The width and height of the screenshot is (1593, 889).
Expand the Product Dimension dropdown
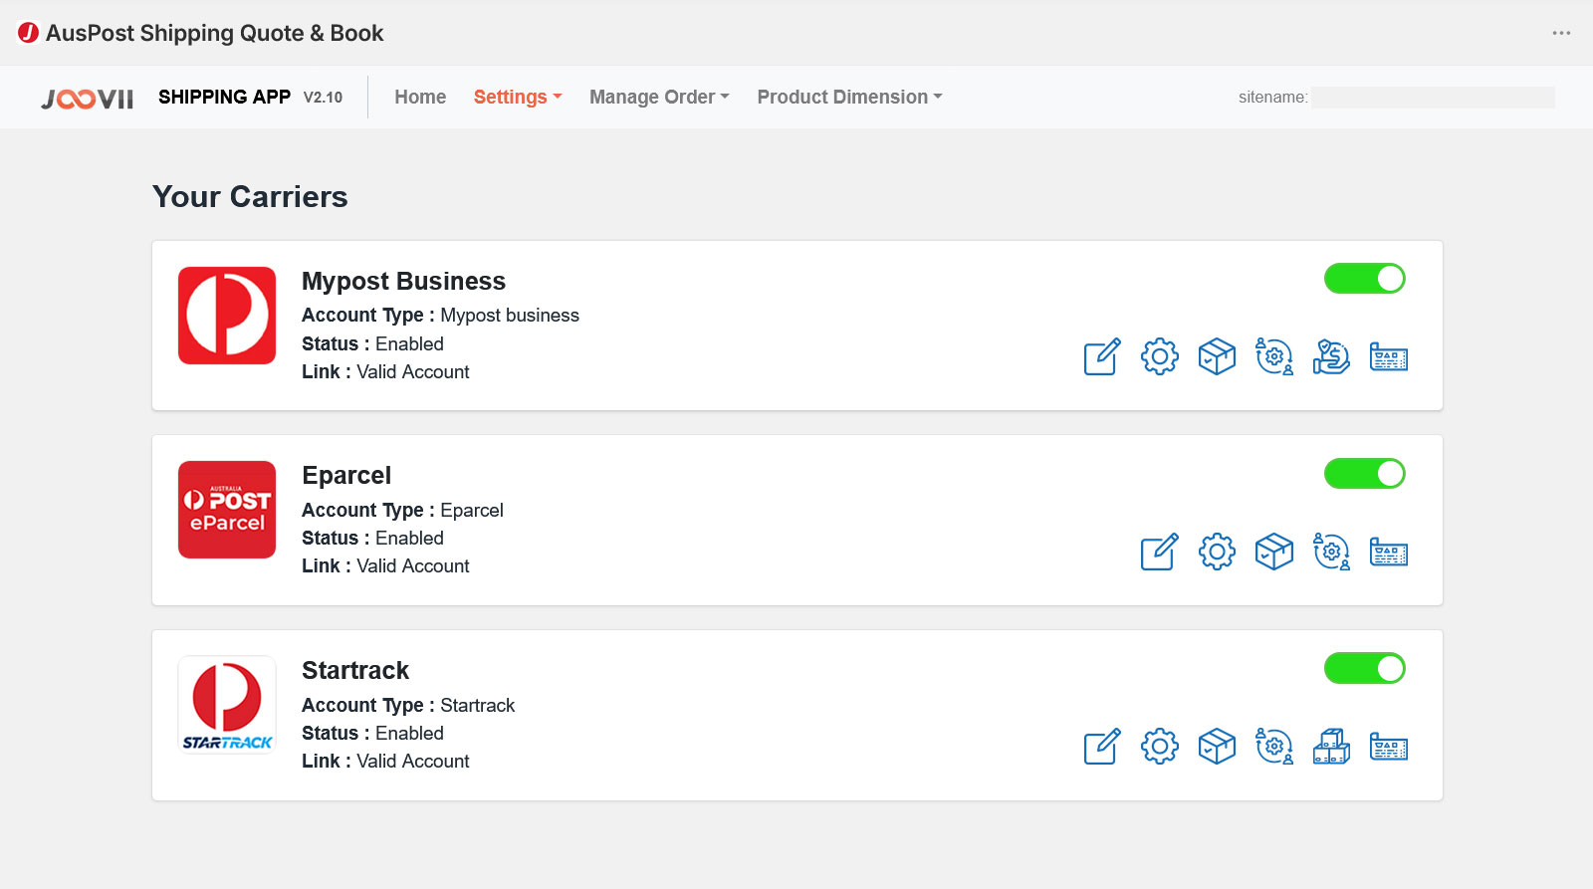click(849, 98)
